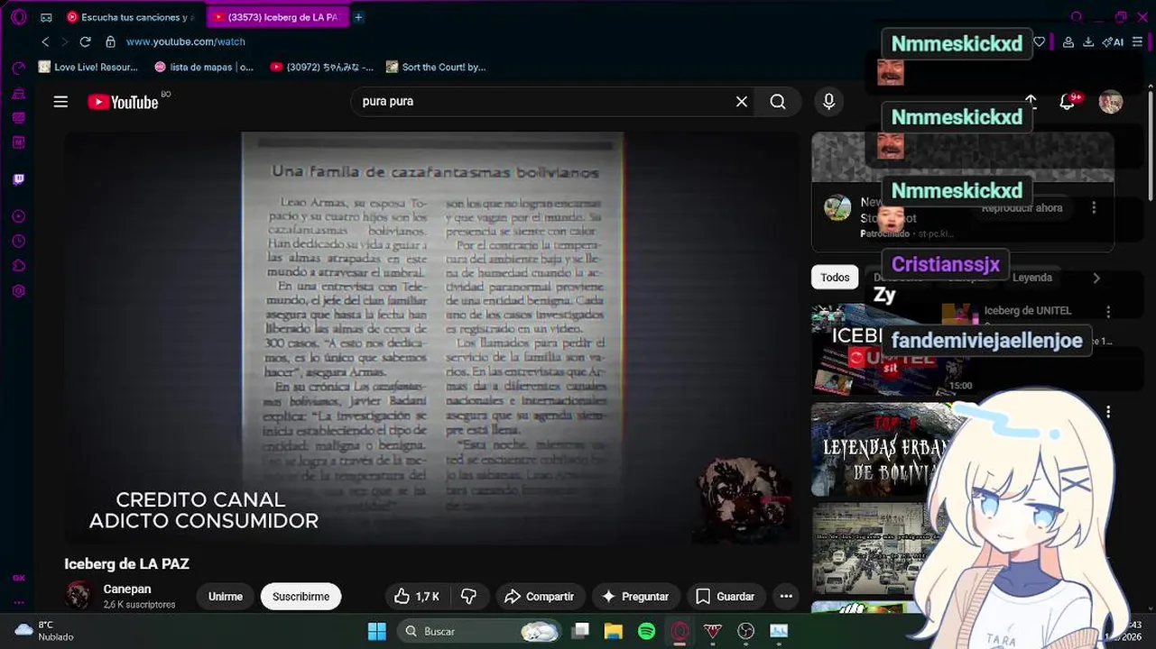
Task: Switch to the Escucha tus canciones tab
Action: point(132,17)
